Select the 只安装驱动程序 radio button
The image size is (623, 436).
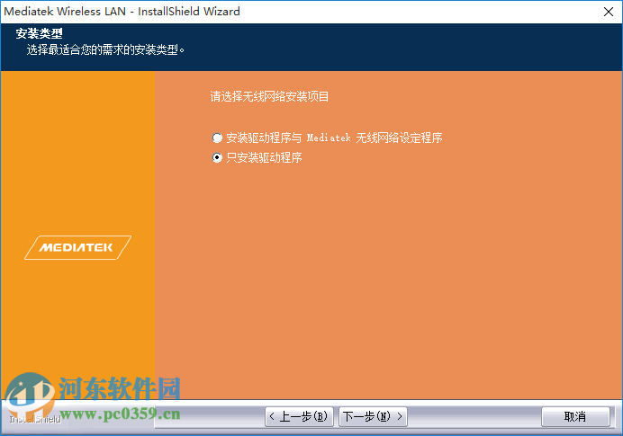pos(217,157)
